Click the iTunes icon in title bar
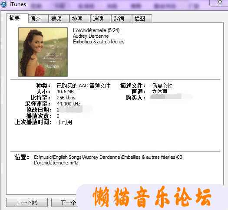The image size is (228, 210). click(4, 4)
